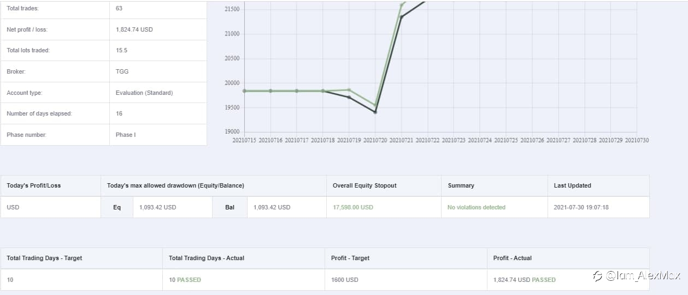Select the timestamp 2021-07-30 19:07:18
Screen dimensions: 688x295
pos(581,207)
